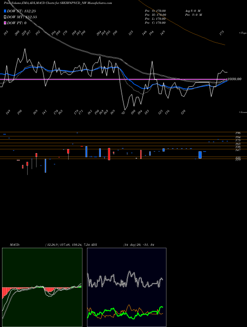Image resolution: width=247 pixels, height=327 pixels.
Task: Select the 'DOW ST: 152.25' legend text
Action: coord(22,11)
